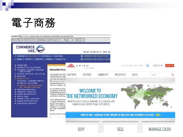
Task: Click the Commerce One globe logo
Action: click(40, 49)
